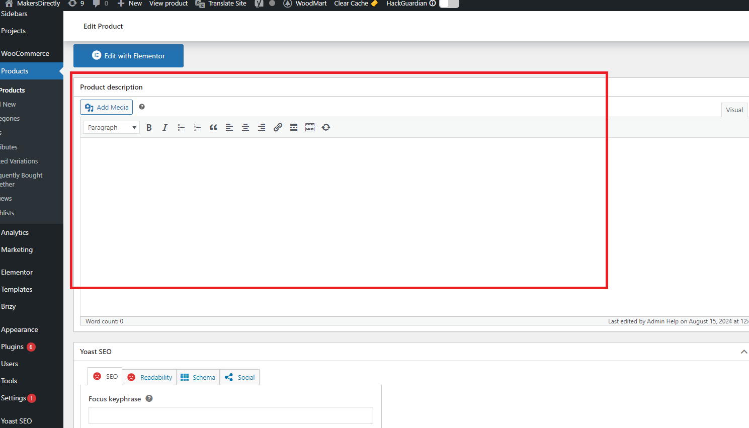The height and width of the screenshot is (428, 749).
Task: Align text left
Action: (229, 127)
